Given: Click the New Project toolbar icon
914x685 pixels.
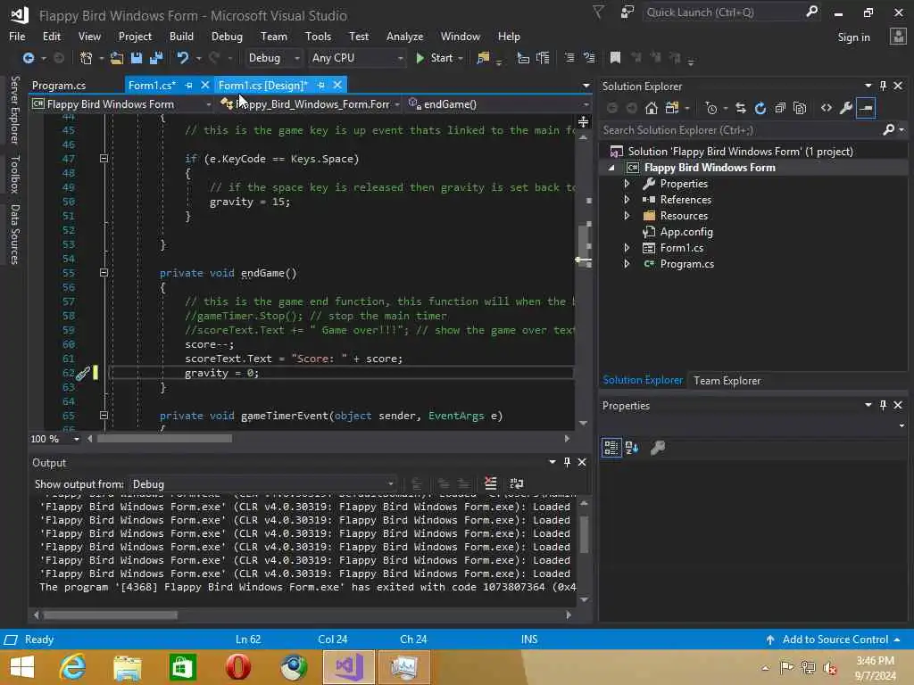Looking at the screenshot, I should pyautogui.click(x=86, y=58).
